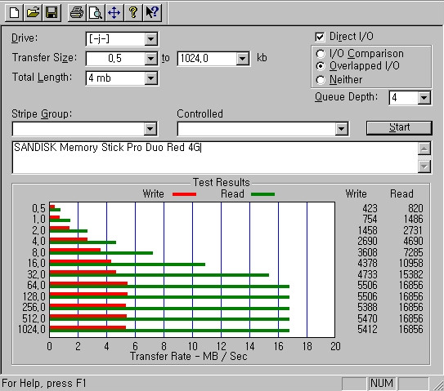Print the benchmark results

[x=77, y=13]
